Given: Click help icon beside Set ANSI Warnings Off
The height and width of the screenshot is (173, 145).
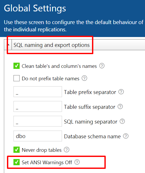Looking at the screenshot, I should click(x=77, y=162).
